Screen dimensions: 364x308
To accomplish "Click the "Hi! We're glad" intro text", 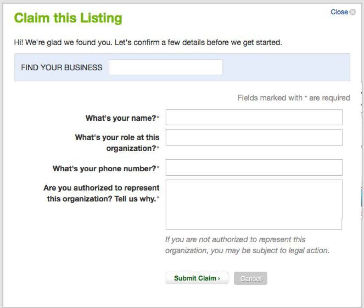I will 148,42.
